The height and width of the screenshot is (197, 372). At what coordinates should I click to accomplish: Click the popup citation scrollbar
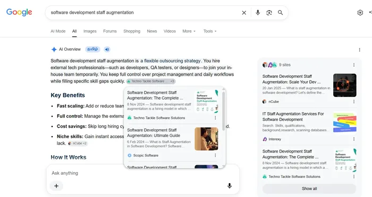coord(223,111)
